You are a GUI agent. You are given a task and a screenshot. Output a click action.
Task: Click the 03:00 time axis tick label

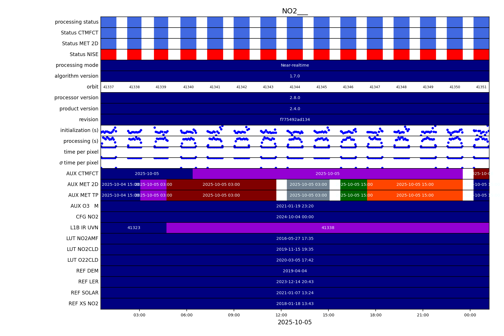click(139, 315)
